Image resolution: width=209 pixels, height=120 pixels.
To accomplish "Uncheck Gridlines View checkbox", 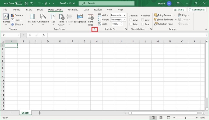I will 131,20.
